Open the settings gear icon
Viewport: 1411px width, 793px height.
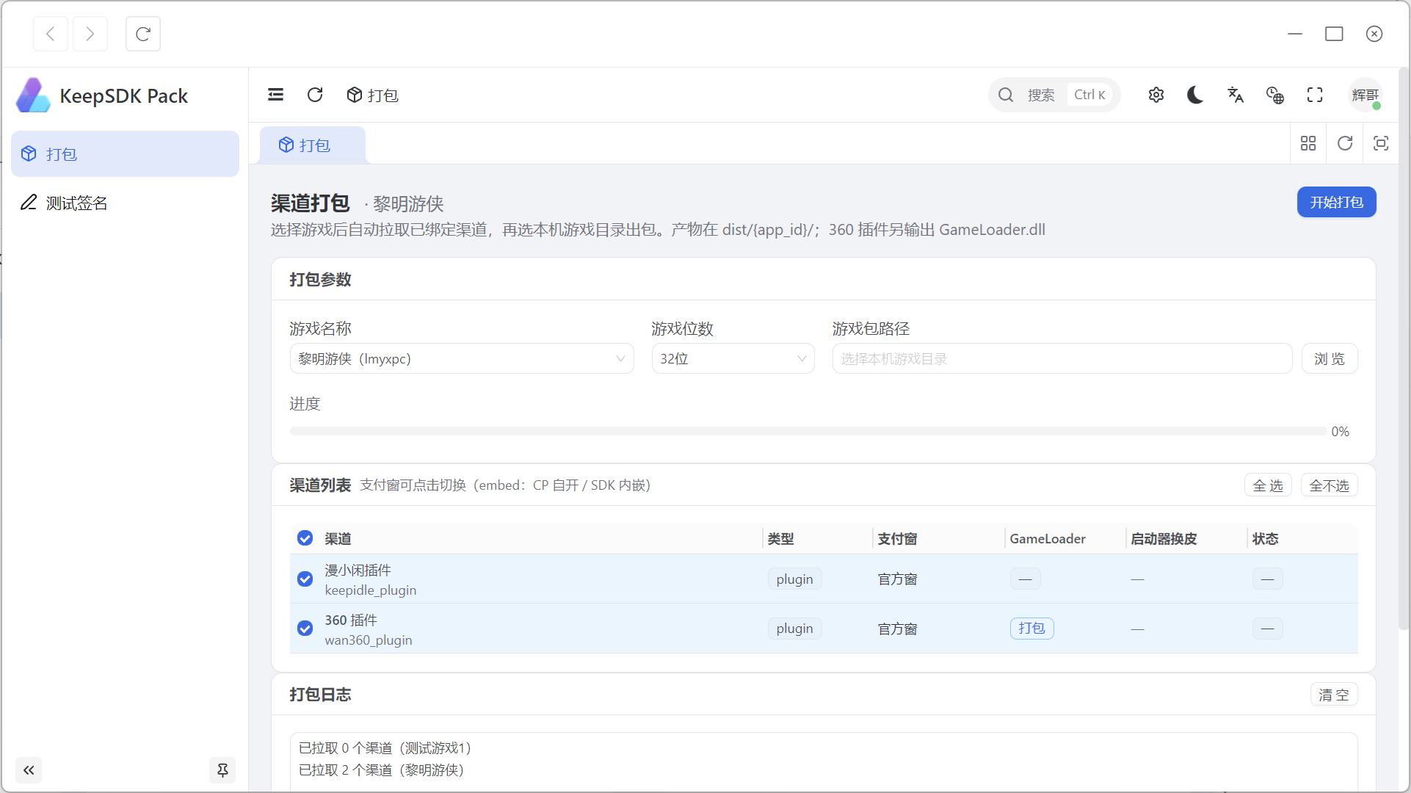coord(1156,95)
